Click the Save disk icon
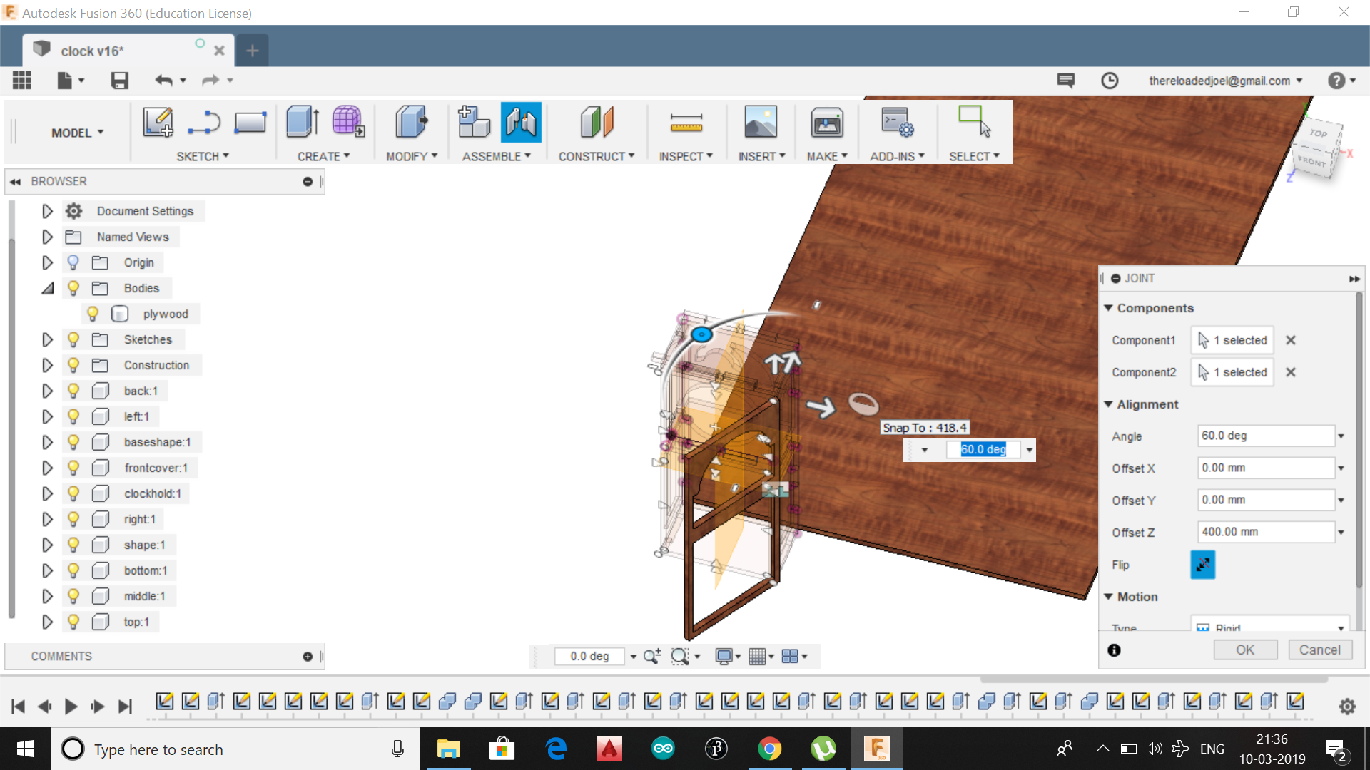This screenshot has width=1370, height=770. click(119, 81)
